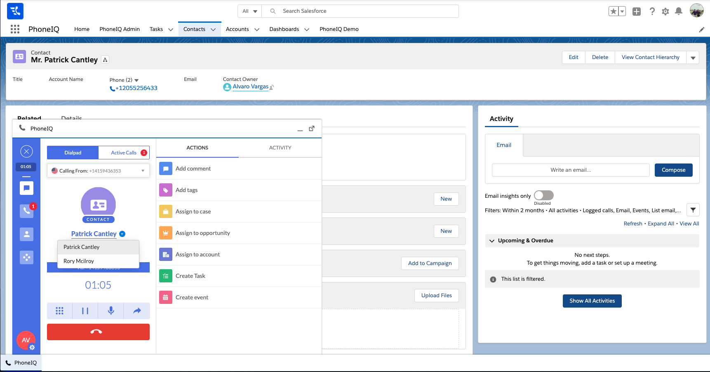Switch to the Dialpad view toggle

73,153
